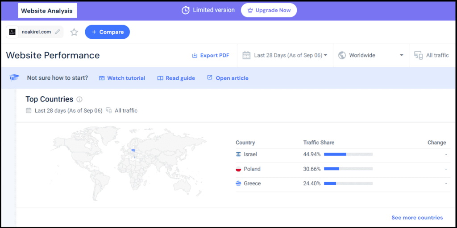Click See more countries link
Viewport: 457px width, 228px height.
pos(417,217)
